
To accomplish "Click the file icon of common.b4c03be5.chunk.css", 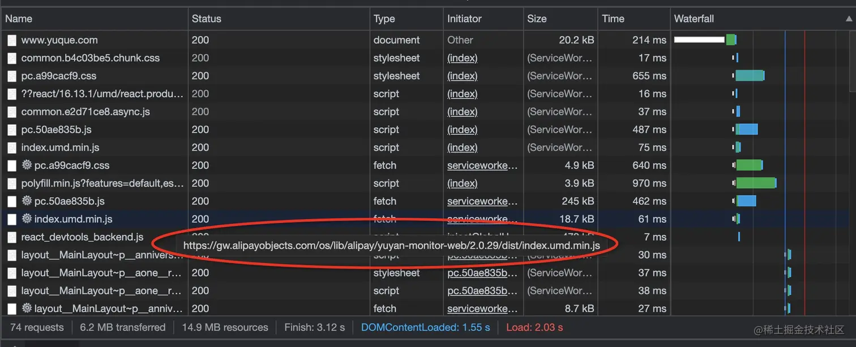I will click(x=12, y=58).
